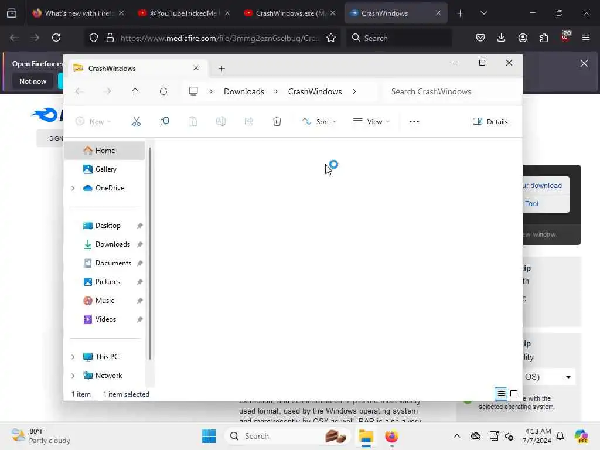
Task: Open a new Firefox tab
Action: click(461, 13)
